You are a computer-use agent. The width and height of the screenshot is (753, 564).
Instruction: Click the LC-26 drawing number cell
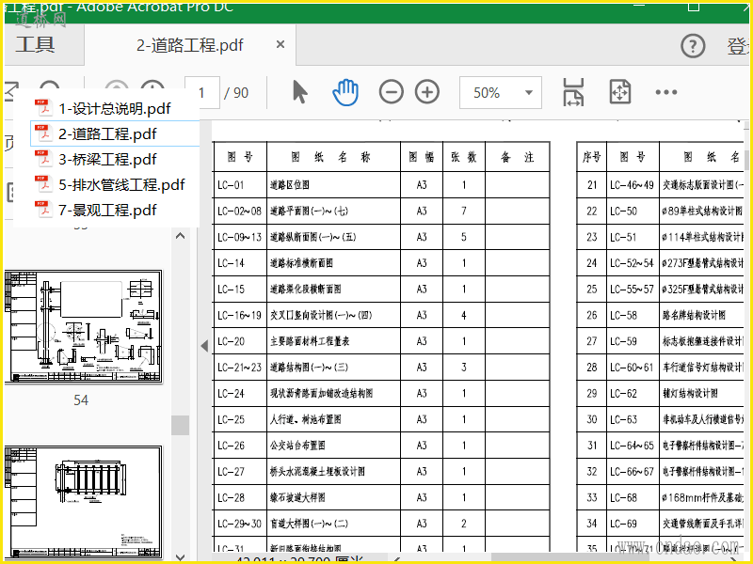(x=240, y=446)
